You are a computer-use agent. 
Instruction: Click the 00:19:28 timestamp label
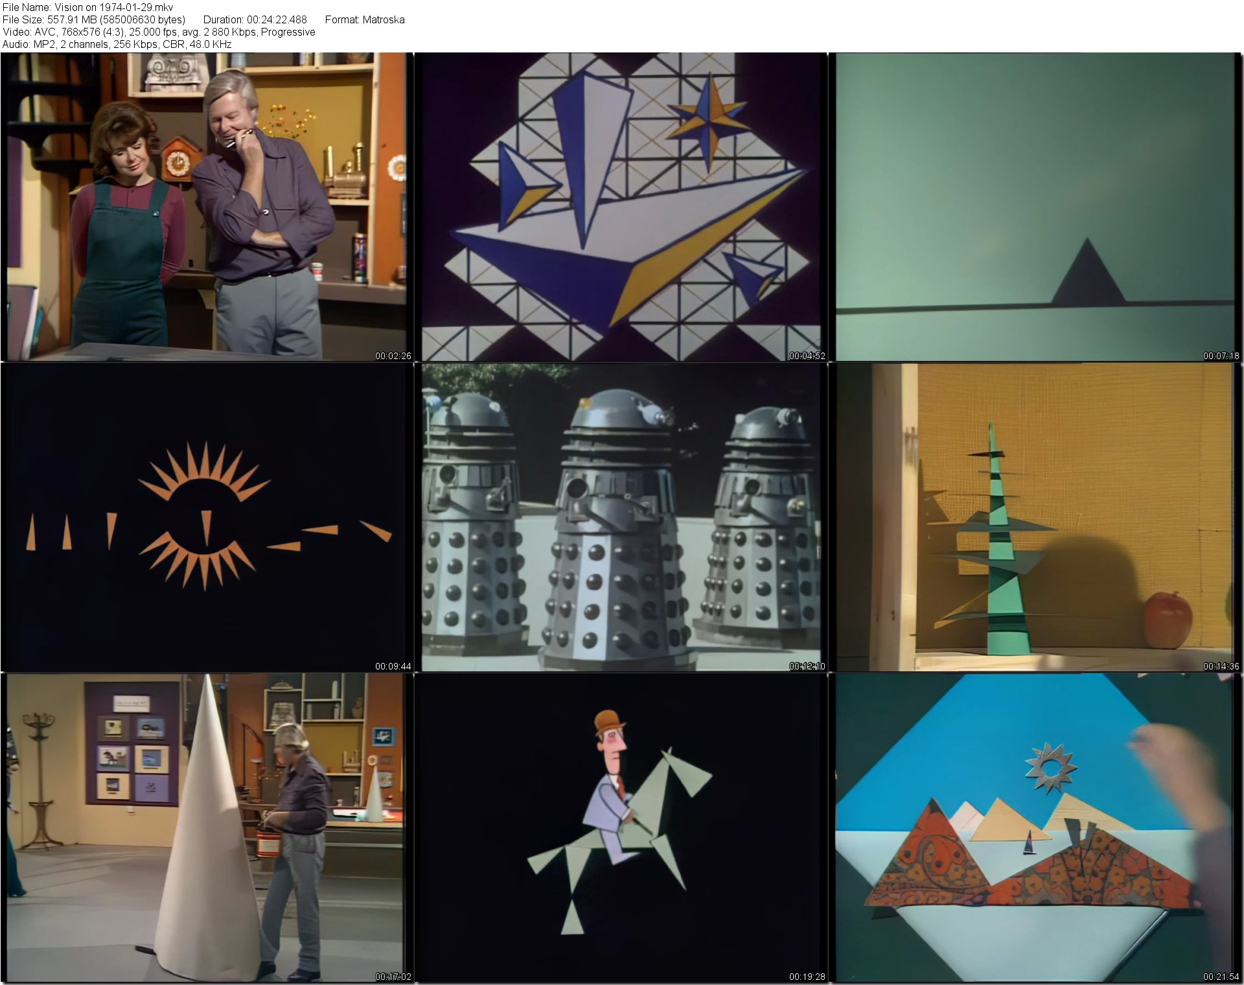807,977
